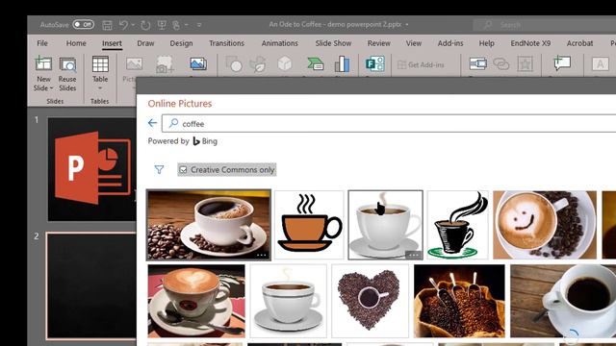Select slide 2 blank dark thumbnail
Image resolution: width=616 pixels, height=346 pixels.
[x=91, y=285]
